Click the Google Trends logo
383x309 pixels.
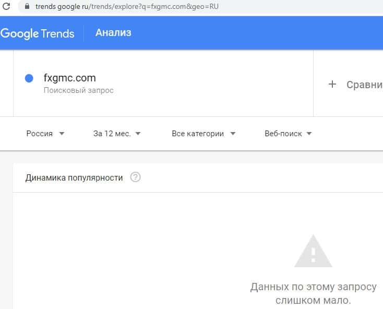tap(38, 33)
